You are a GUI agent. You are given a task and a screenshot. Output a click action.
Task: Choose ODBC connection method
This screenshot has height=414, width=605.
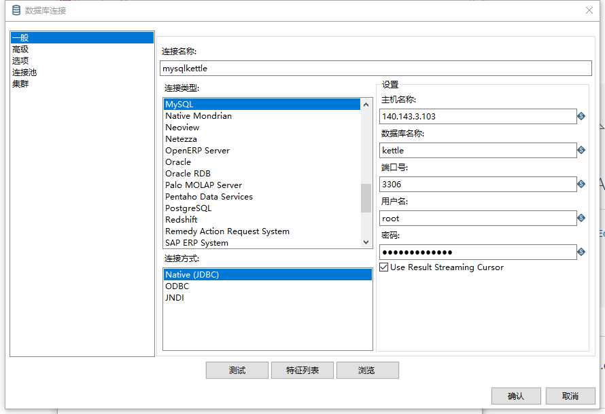(x=177, y=286)
